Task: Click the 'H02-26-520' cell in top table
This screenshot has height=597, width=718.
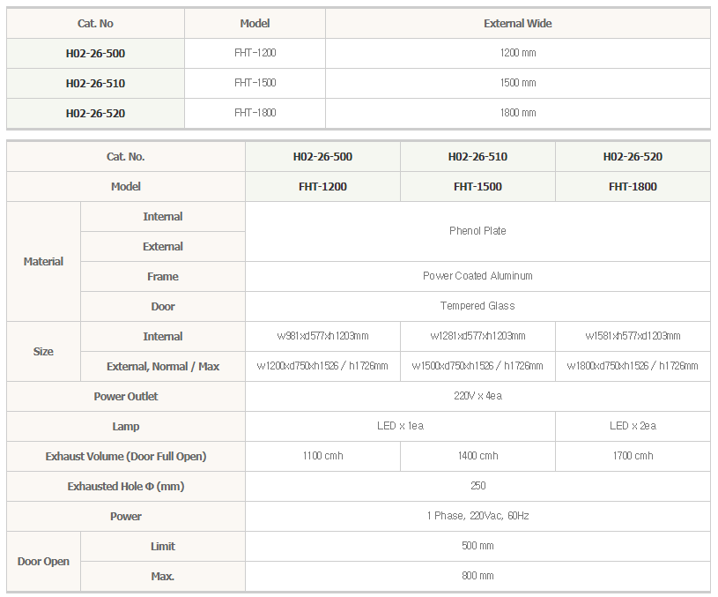Action: click(x=95, y=113)
